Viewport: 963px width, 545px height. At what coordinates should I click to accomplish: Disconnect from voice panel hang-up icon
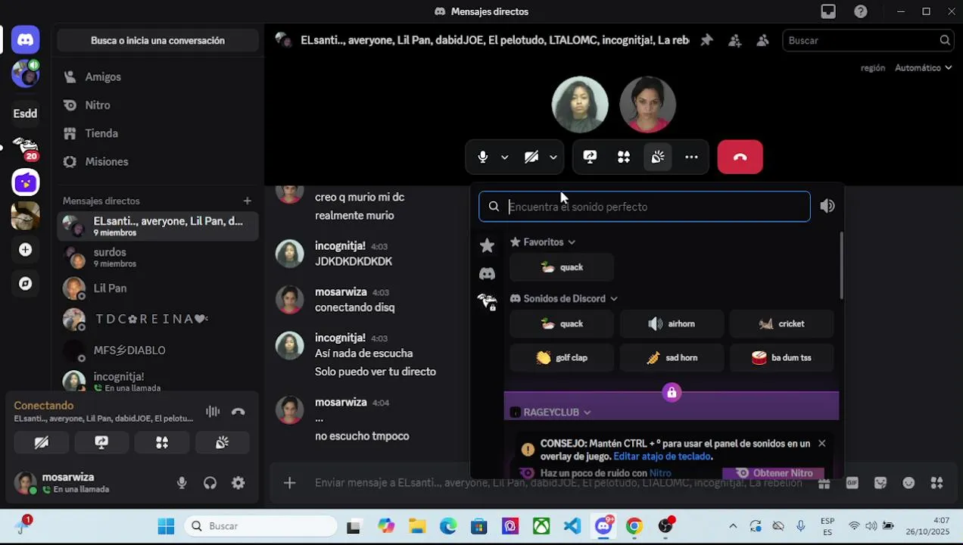pos(238,412)
